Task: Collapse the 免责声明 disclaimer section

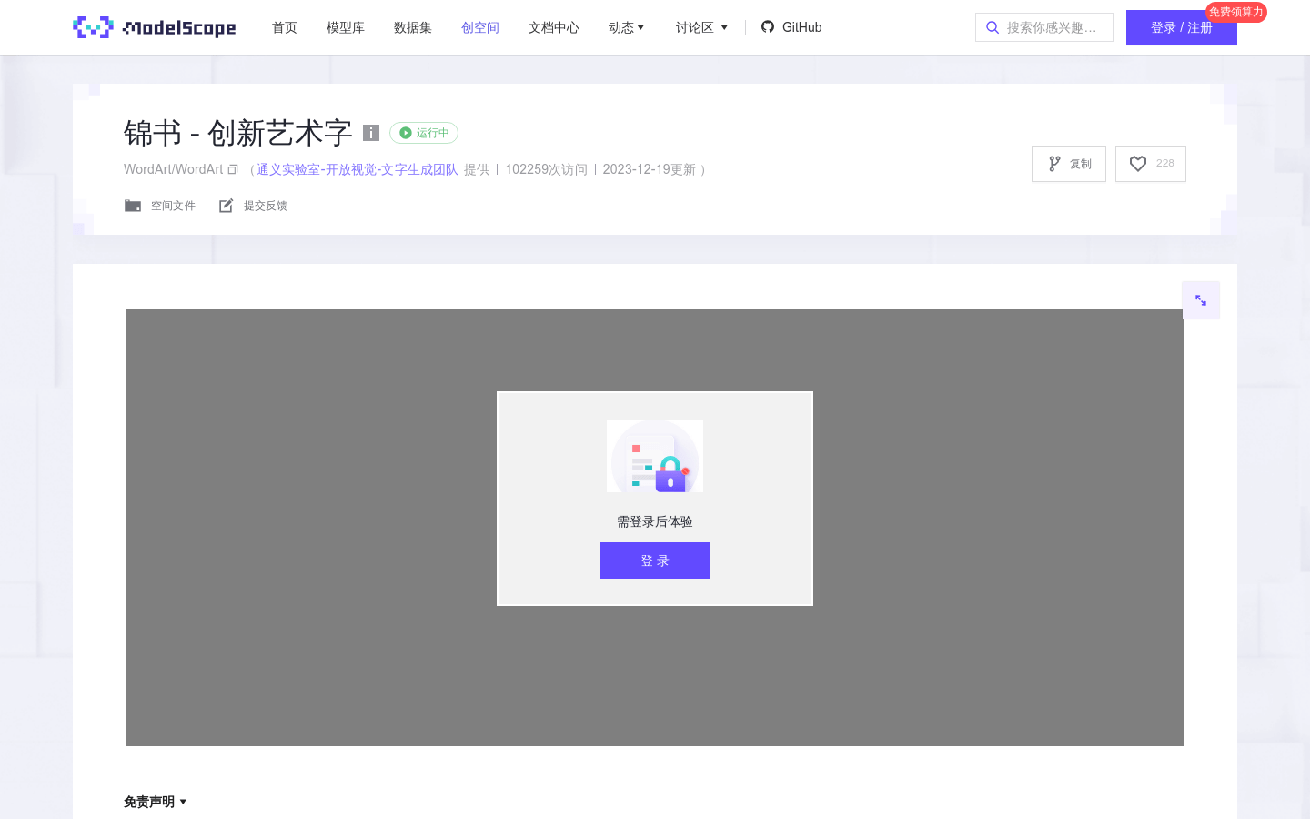Action: point(155,801)
